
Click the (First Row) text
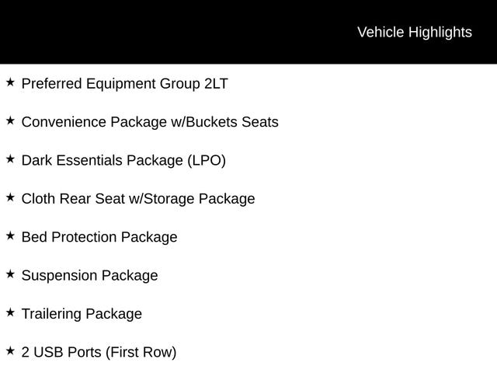coord(141,353)
